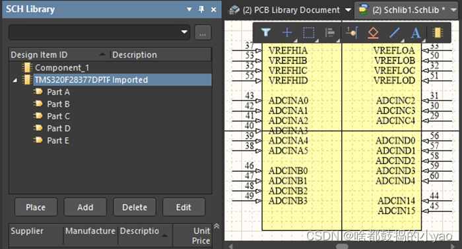Open the library filter combo box dropdown

point(184,32)
